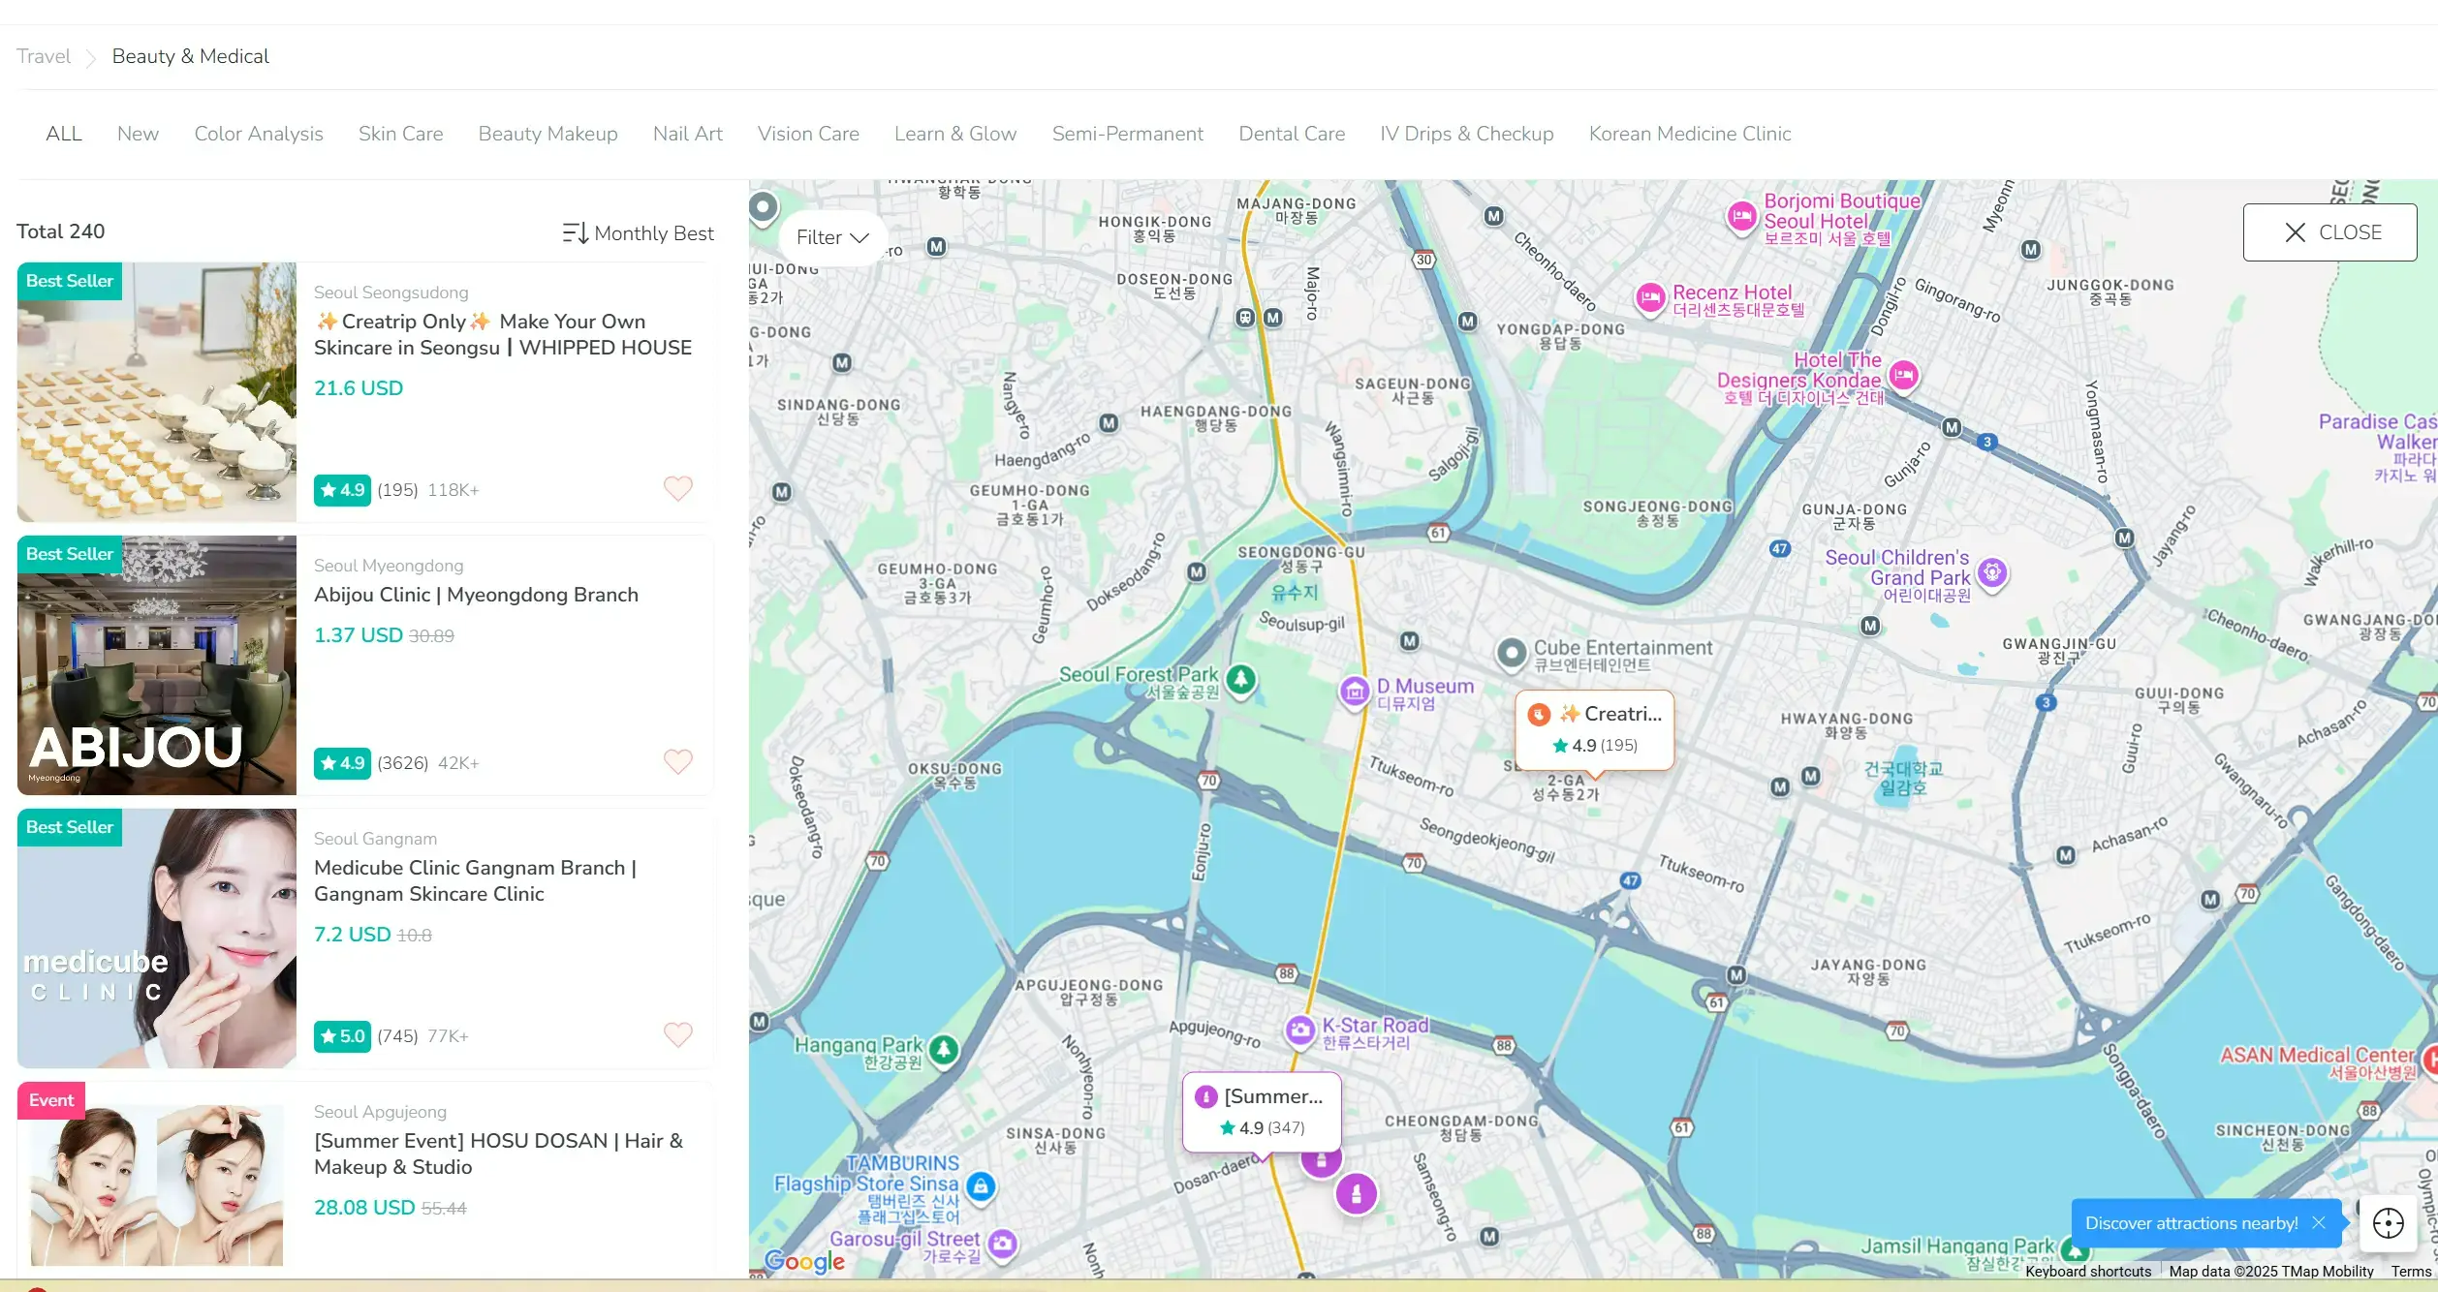Click the K-Star Road camera marker

pyautogui.click(x=1300, y=1031)
